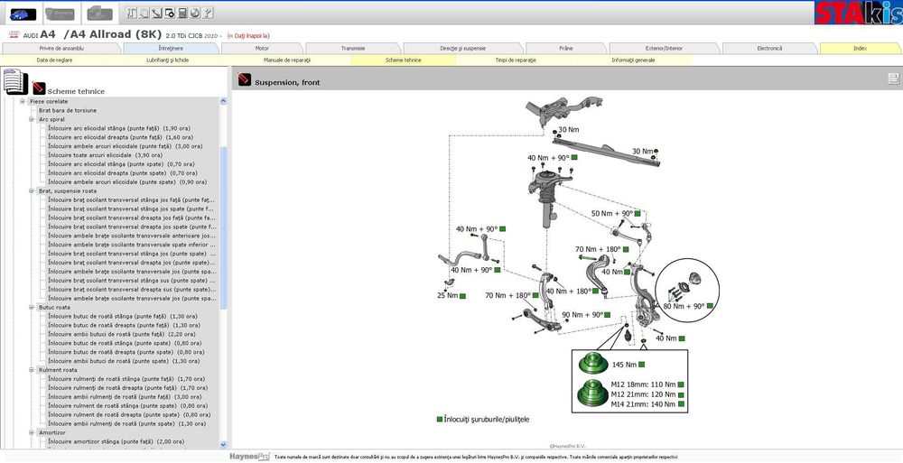The width and height of the screenshot is (903, 463).
Task: Click the globe toolbar icon
Action: pos(195,13)
